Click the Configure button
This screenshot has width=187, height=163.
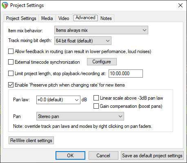coord(102,62)
